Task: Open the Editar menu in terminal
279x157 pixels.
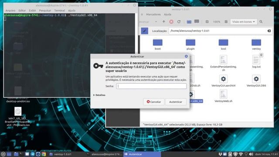Action: (x=22, y=10)
